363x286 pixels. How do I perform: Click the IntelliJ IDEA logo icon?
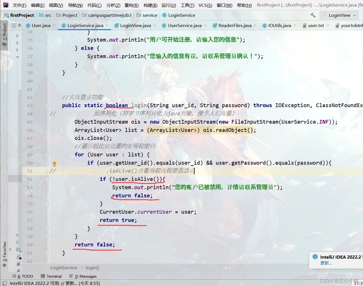tap(5, 5)
